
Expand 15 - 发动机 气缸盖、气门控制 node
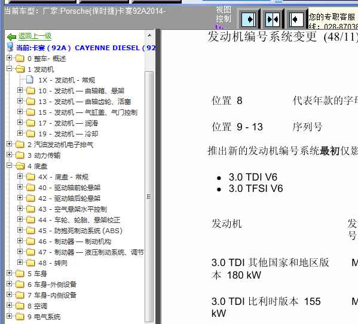(20, 111)
